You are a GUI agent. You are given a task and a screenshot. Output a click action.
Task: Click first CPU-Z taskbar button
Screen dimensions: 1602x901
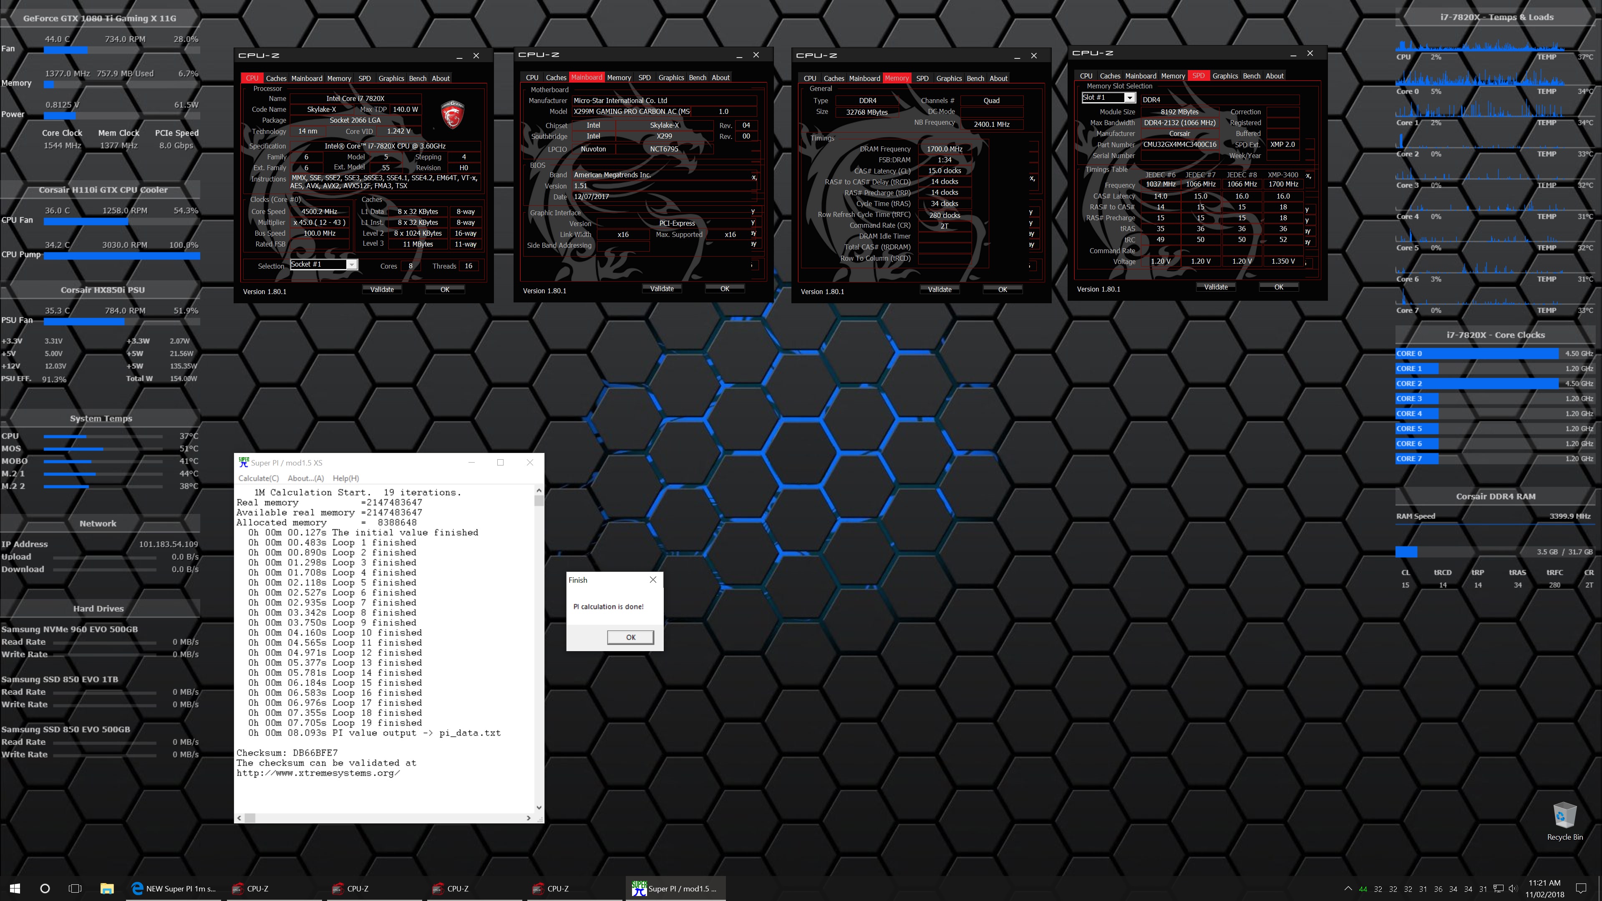click(274, 888)
